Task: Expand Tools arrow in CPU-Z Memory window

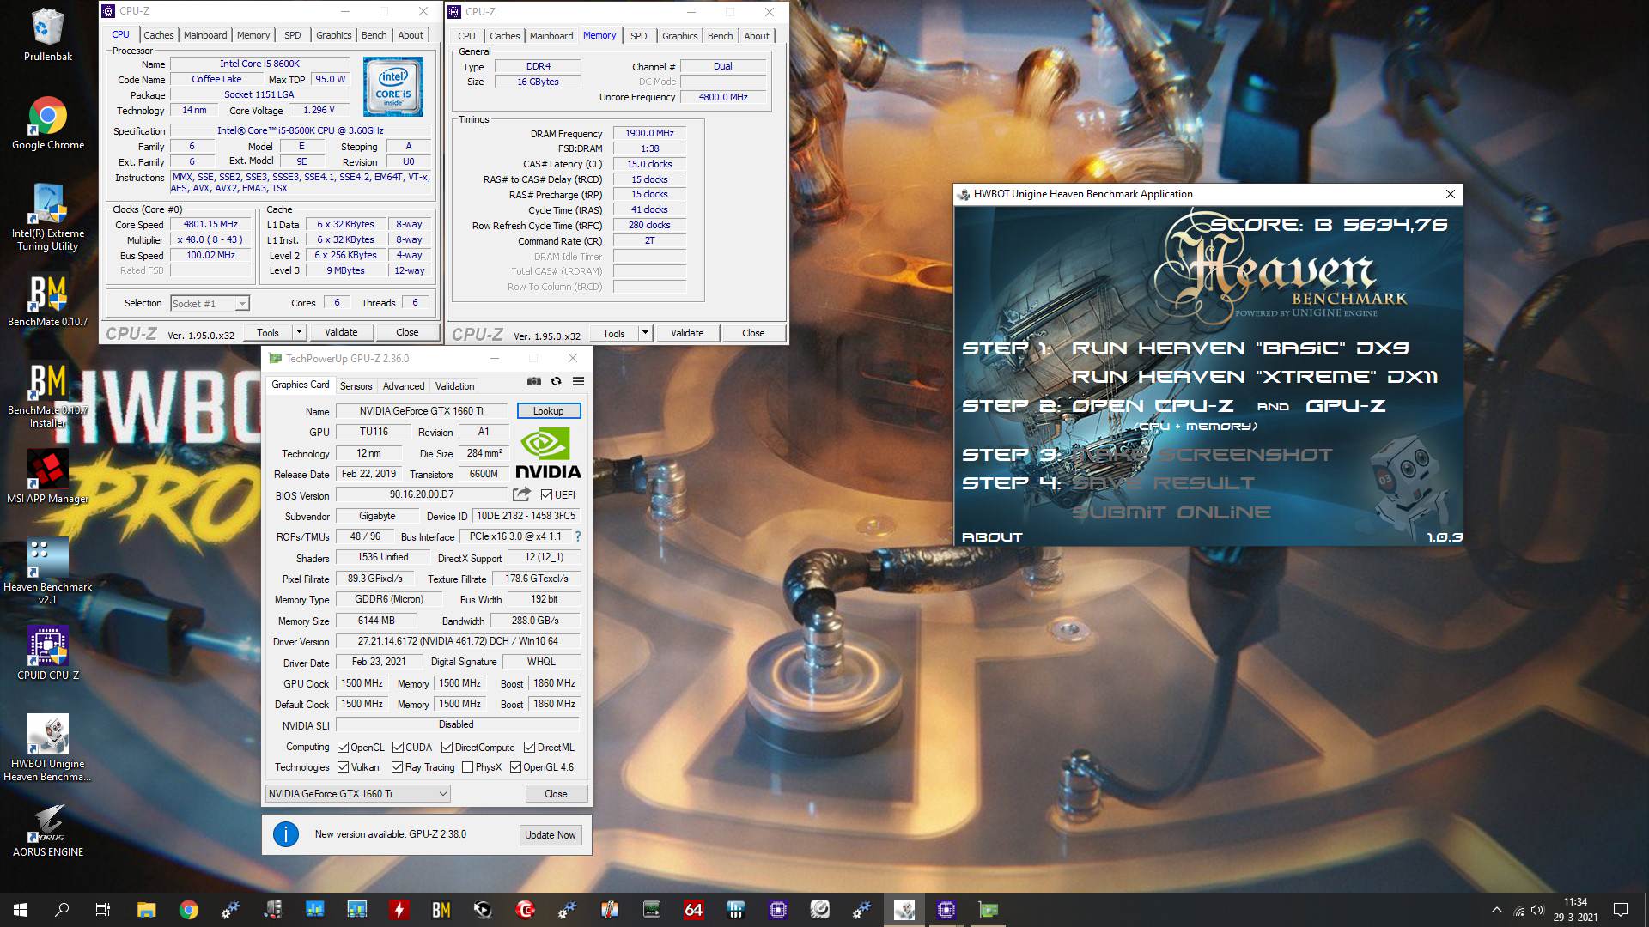Action: (645, 333)
